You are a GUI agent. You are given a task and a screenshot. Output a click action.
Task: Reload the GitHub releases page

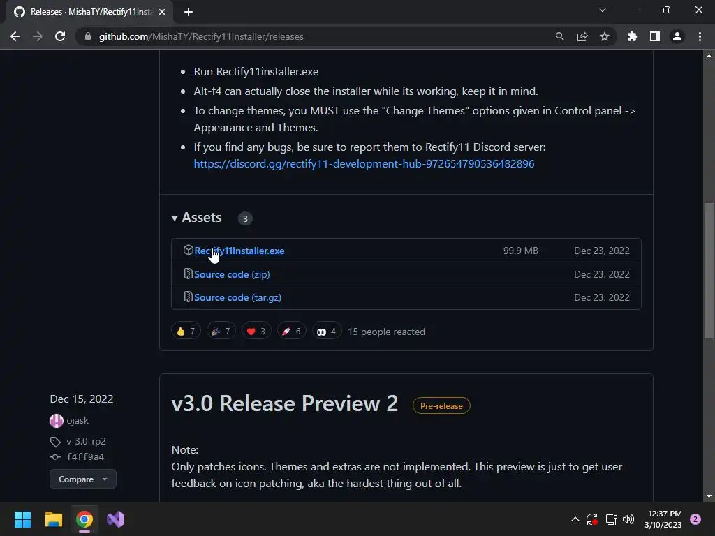[x=60, y=36]
